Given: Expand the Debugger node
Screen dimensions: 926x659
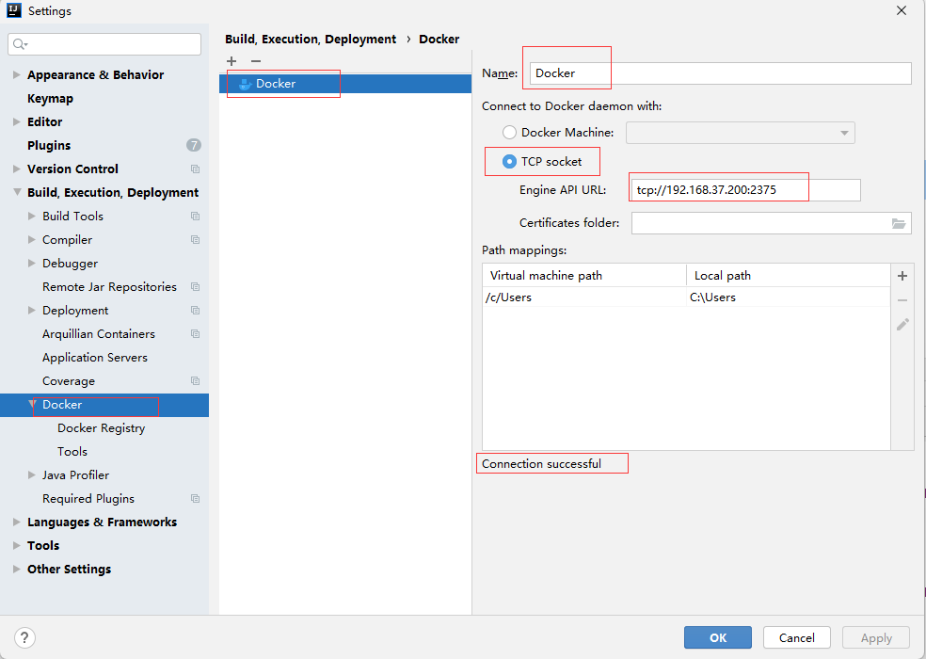Looking at the screenshot, I should (32, 263).
